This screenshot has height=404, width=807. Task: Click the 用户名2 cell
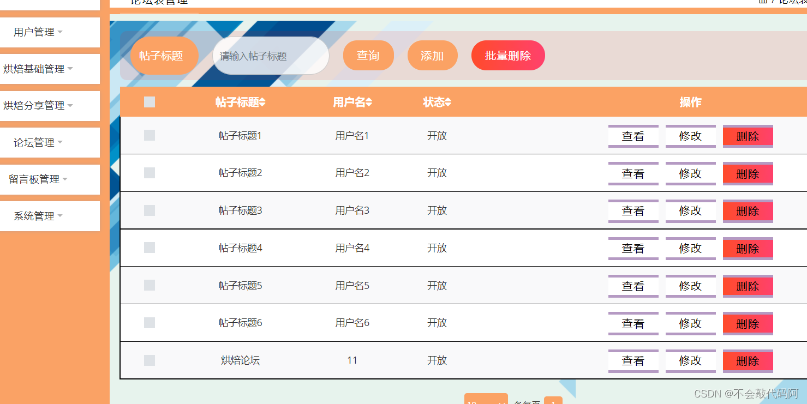[352, 173]
